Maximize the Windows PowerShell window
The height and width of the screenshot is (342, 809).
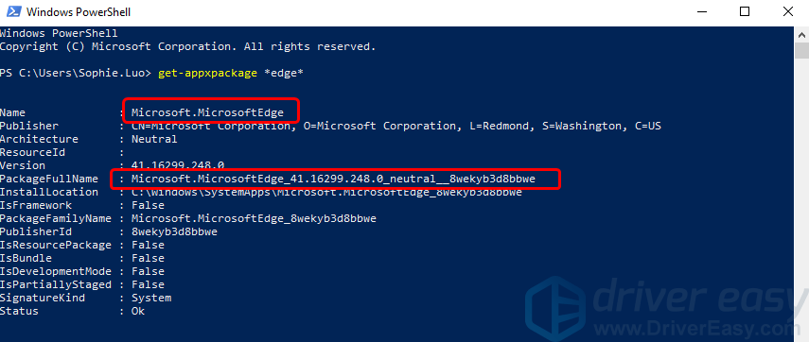coord(745,12)
